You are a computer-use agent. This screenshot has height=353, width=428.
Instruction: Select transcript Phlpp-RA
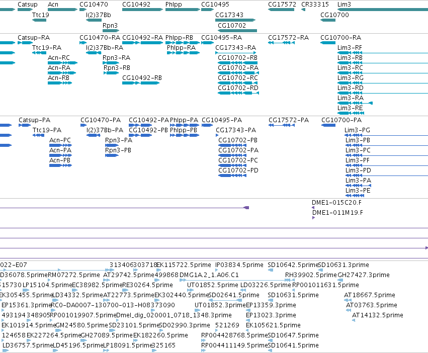click(x=183, y=53)
